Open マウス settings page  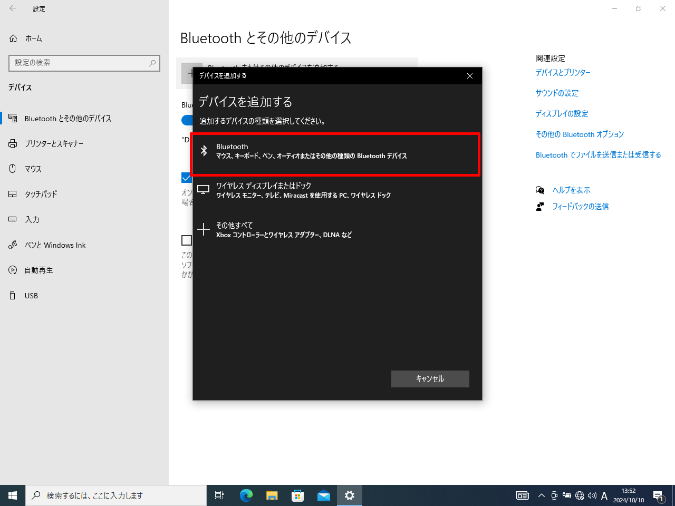pos(84,169)
